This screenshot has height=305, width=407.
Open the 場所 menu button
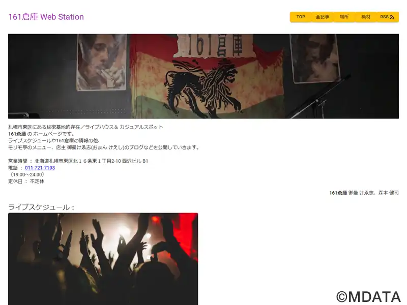tap(344, 17)
